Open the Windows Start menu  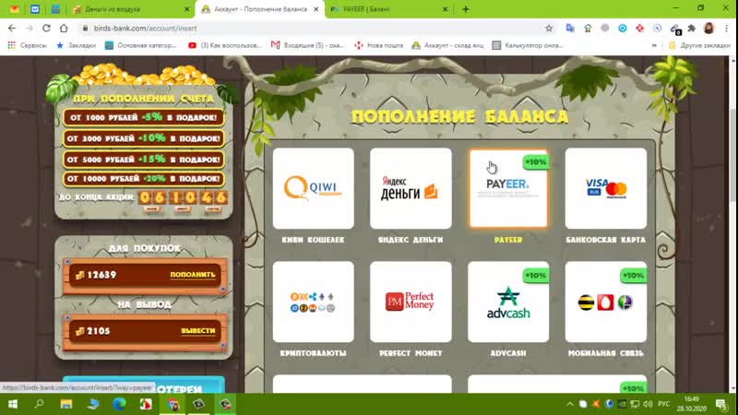(13, 404)
